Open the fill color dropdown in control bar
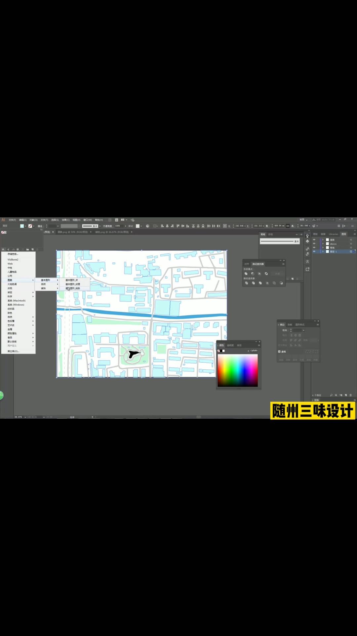Viewport: 357px width, 636px height. click(26, 226)
